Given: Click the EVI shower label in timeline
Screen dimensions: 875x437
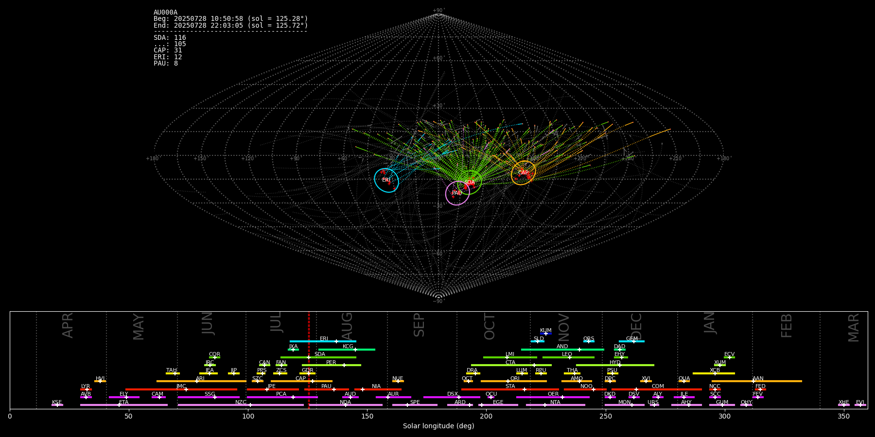Looking at the screenshot, I should tap(860, 403).
